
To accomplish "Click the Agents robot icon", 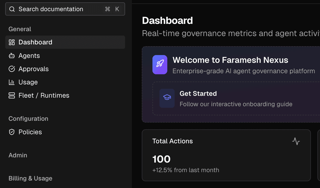I will point(12,56).
